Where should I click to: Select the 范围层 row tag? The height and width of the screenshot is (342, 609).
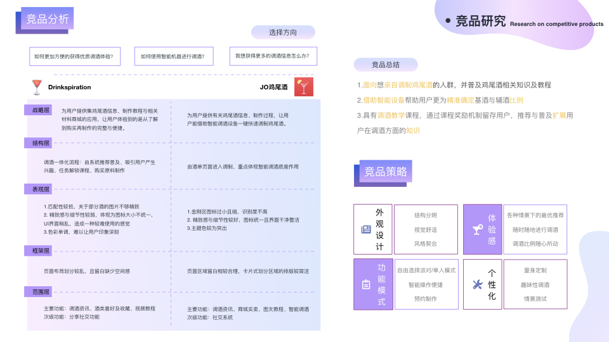point(38,292)
